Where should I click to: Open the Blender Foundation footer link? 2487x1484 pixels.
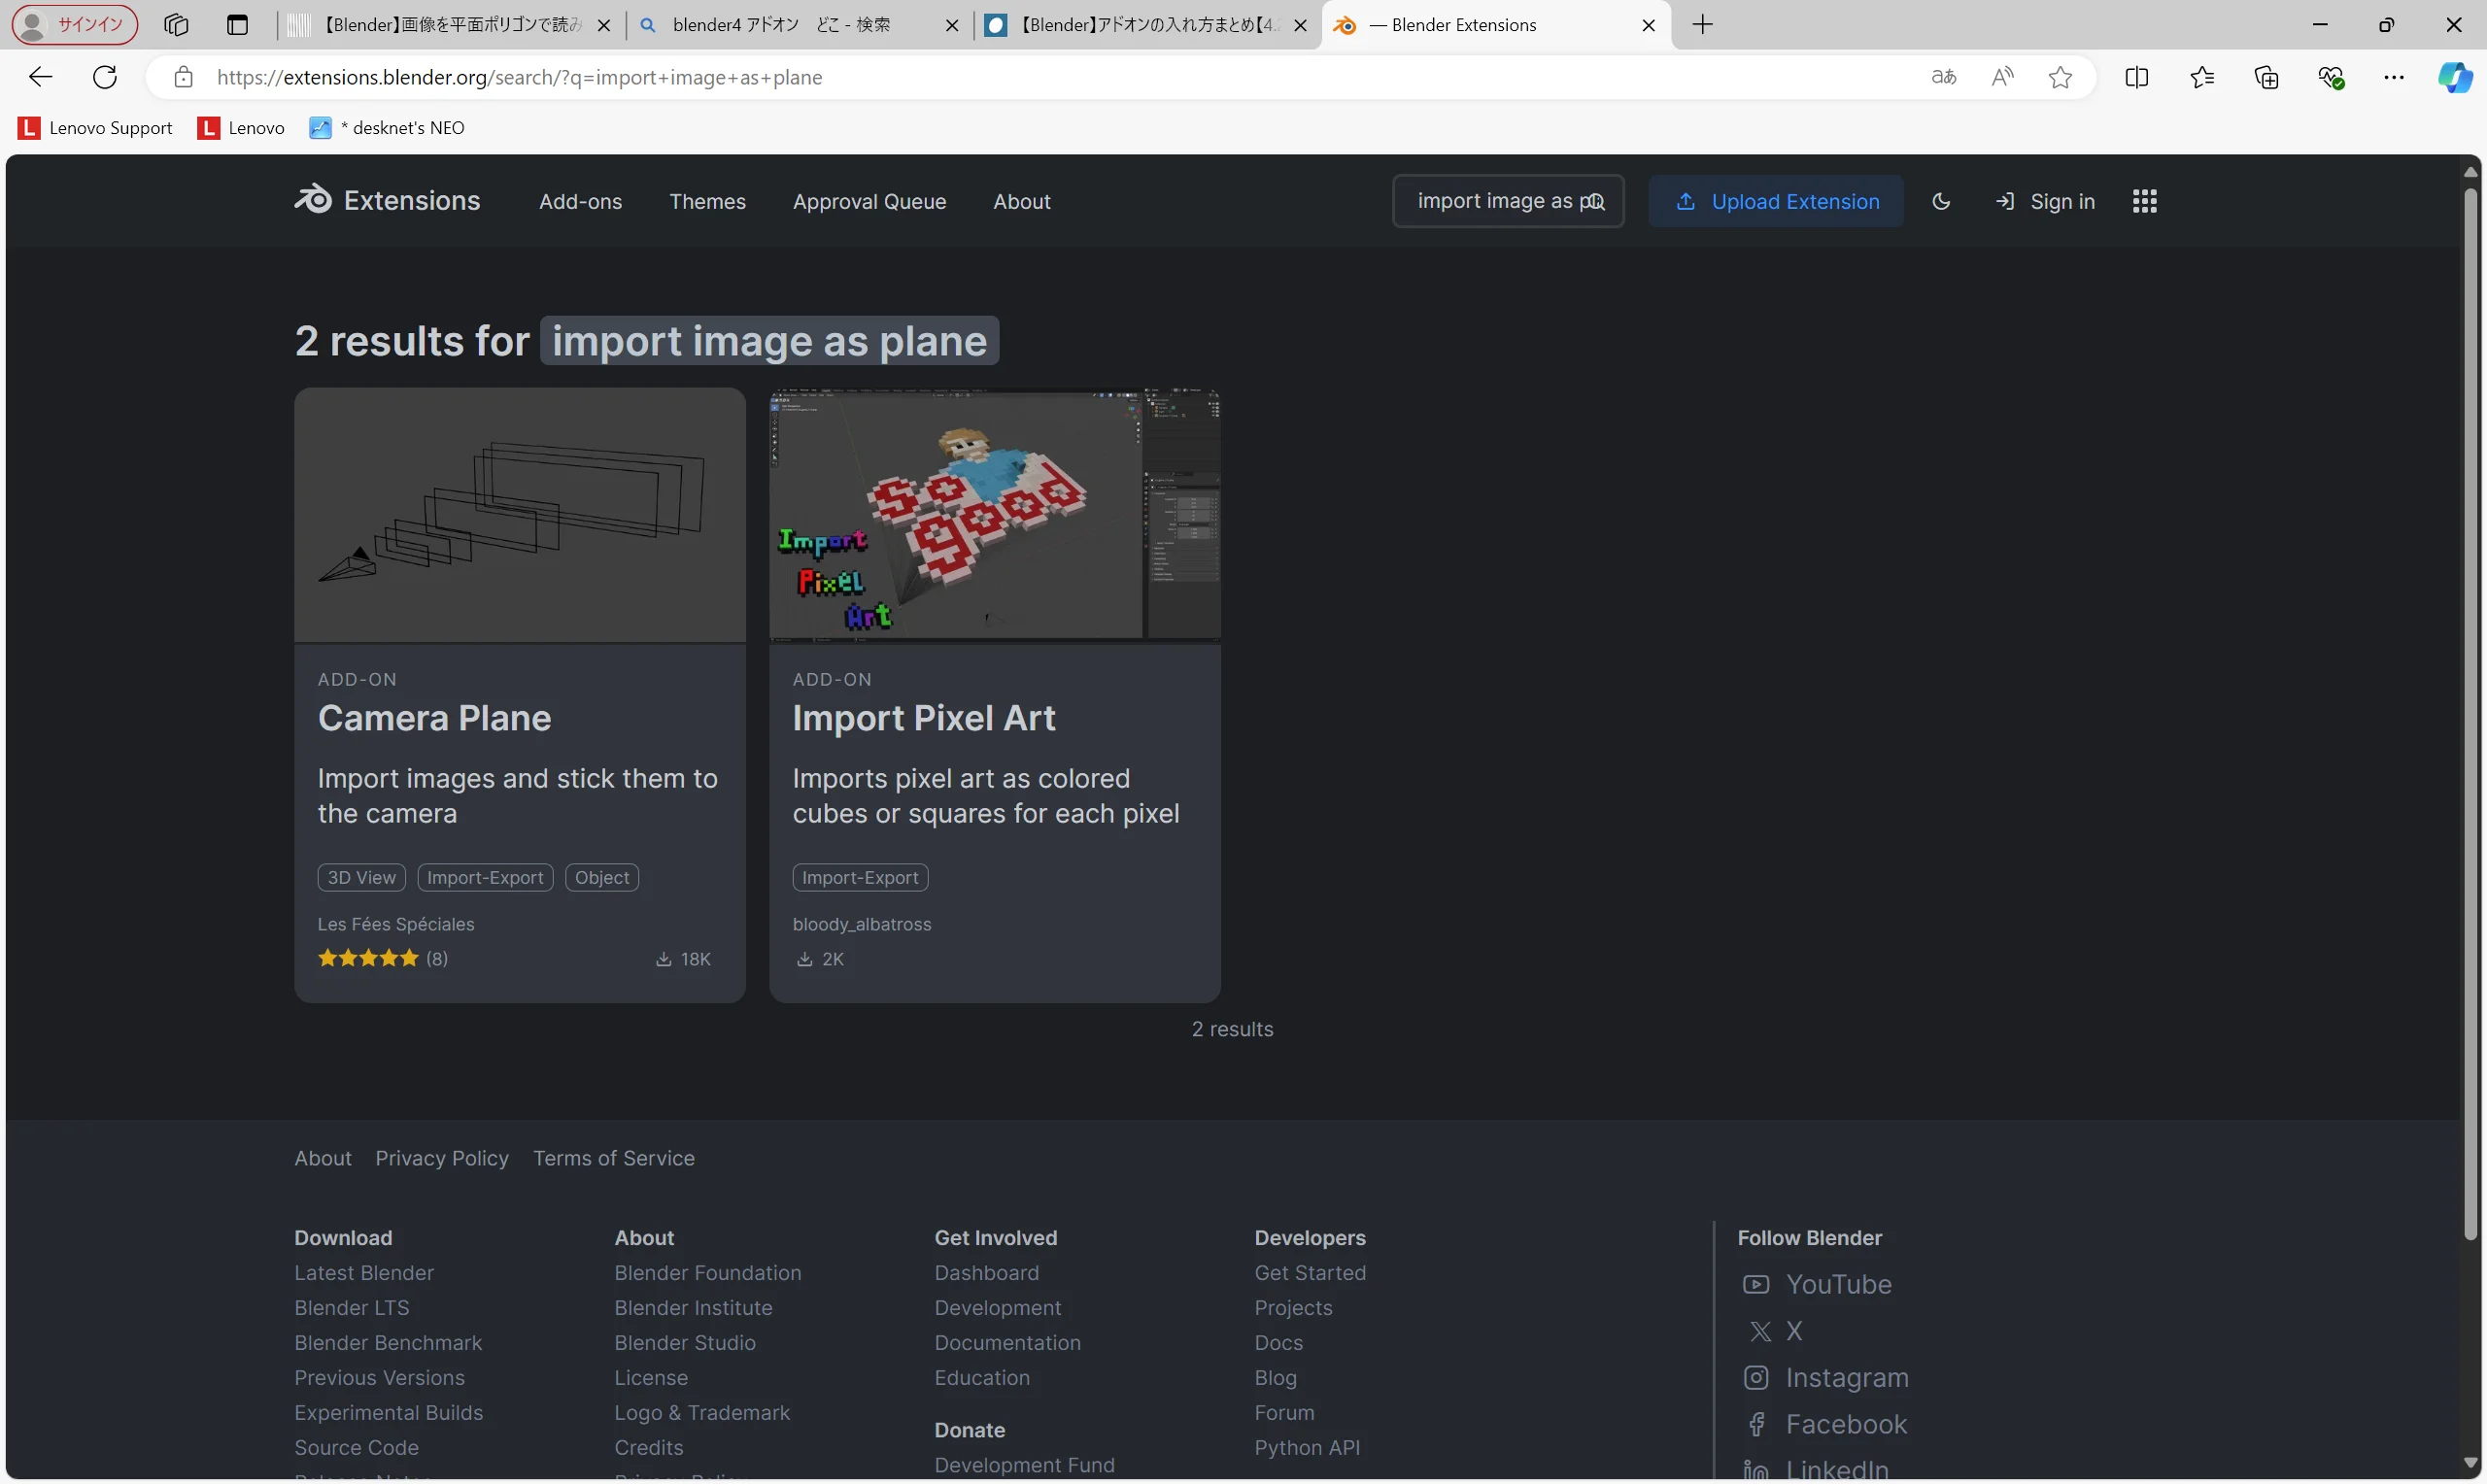click(x=708, y=1273)
